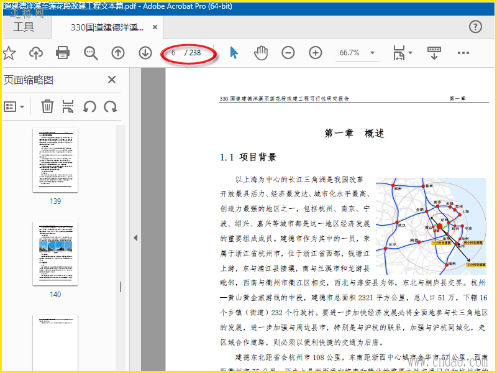Zoom in with plus circle
The width and height of the screenshot is (497, 373).
tap(316, 53)
